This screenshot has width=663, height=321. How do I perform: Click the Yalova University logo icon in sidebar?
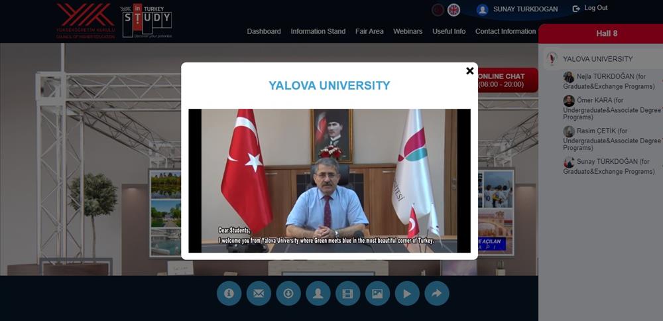point(552,58)
